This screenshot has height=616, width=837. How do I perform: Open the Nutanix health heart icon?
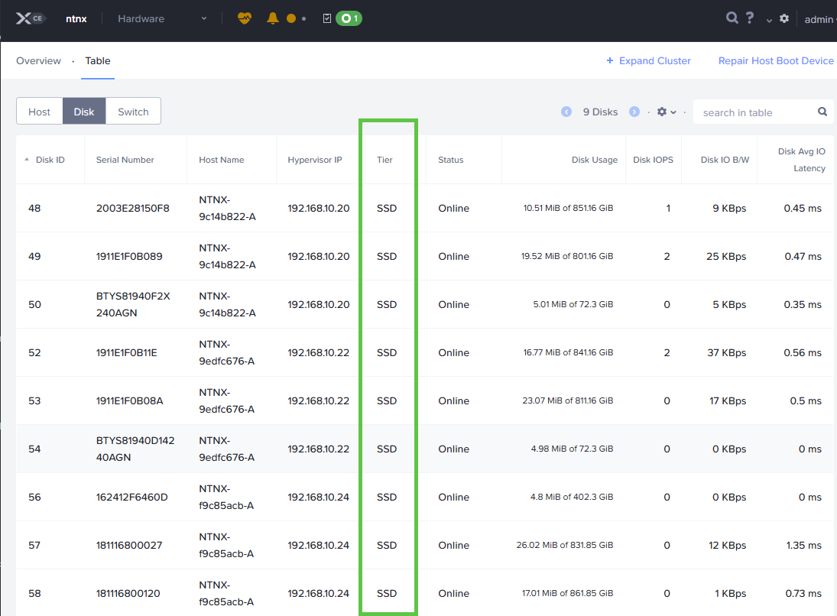point(243,18)
